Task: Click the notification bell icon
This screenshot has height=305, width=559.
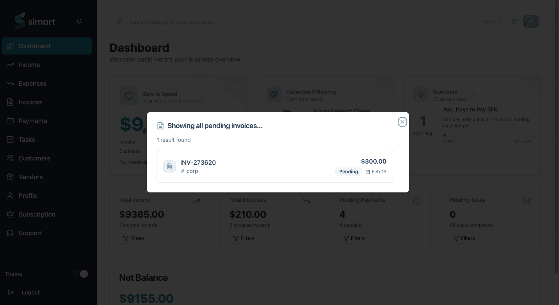Action: (x=79, y=21)
